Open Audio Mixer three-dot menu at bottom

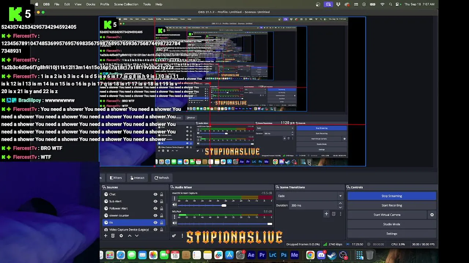(182, 236)
